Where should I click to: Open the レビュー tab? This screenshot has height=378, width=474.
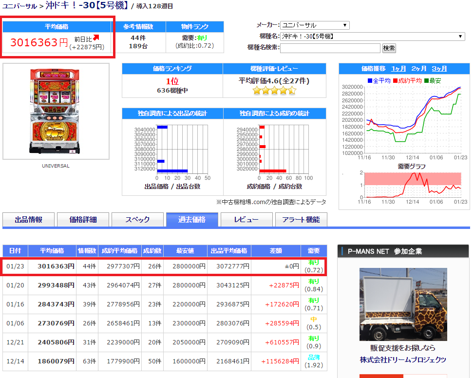coord(246,219)
